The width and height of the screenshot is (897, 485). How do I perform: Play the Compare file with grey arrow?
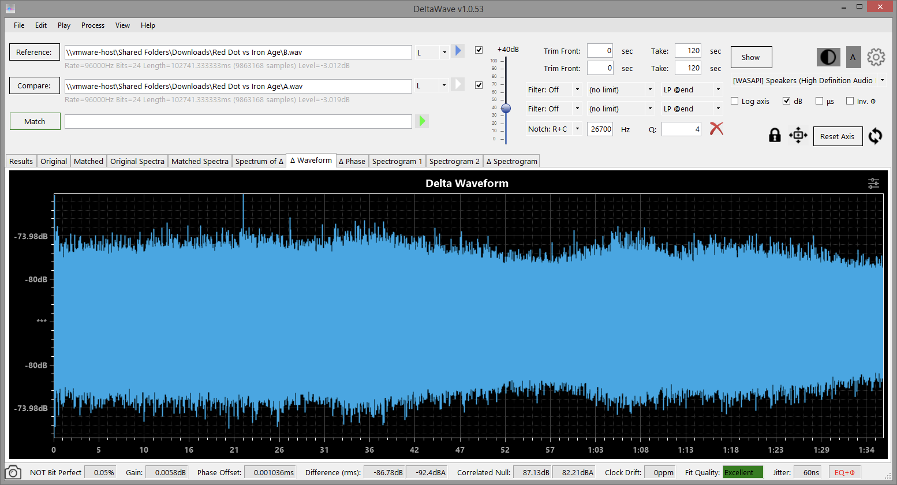tap(458, 84)
